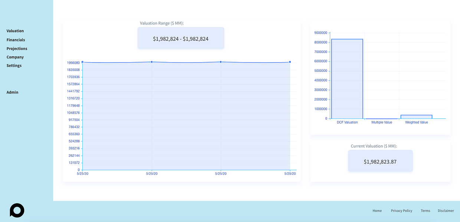This screenshot has height=222, width=460.
Task: Go to Financials in the sidebar
Action: 16,40
